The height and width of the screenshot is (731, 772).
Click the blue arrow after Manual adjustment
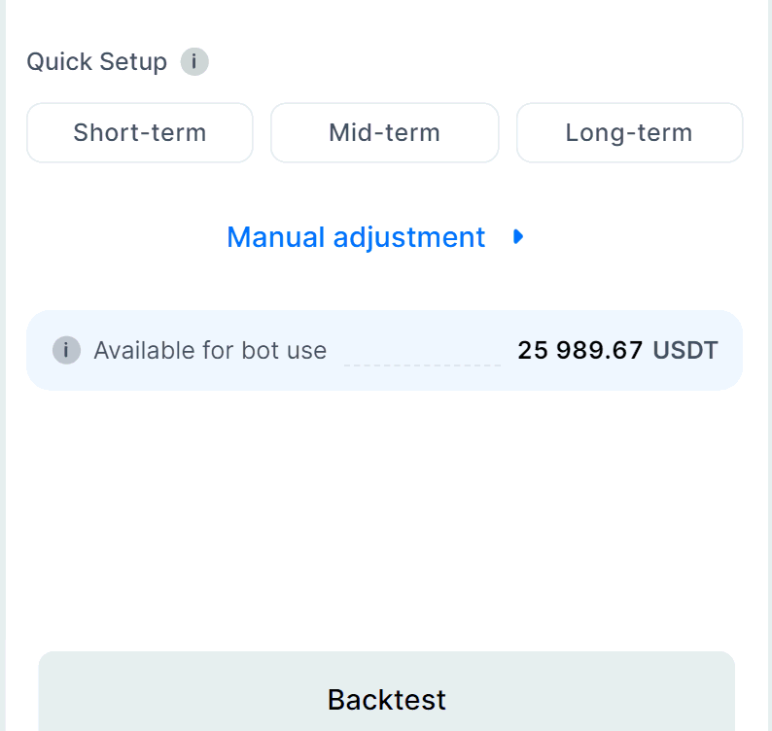click(518, 237)
